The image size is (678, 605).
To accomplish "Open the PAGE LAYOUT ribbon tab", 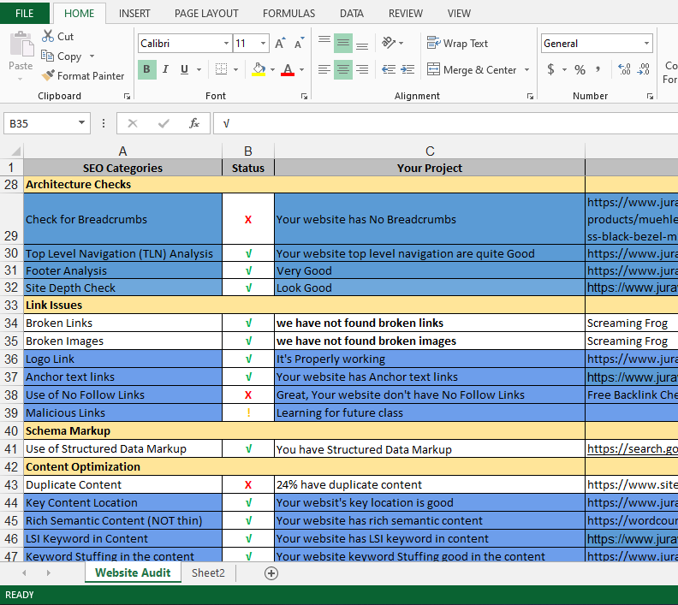I will [206, 14].
